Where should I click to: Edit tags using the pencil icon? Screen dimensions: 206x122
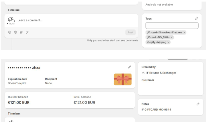click(196, 19)
